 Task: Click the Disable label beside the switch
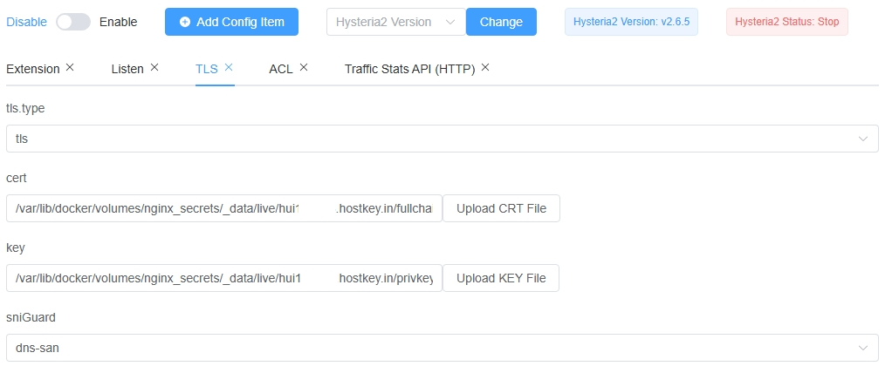pos(27,22)
